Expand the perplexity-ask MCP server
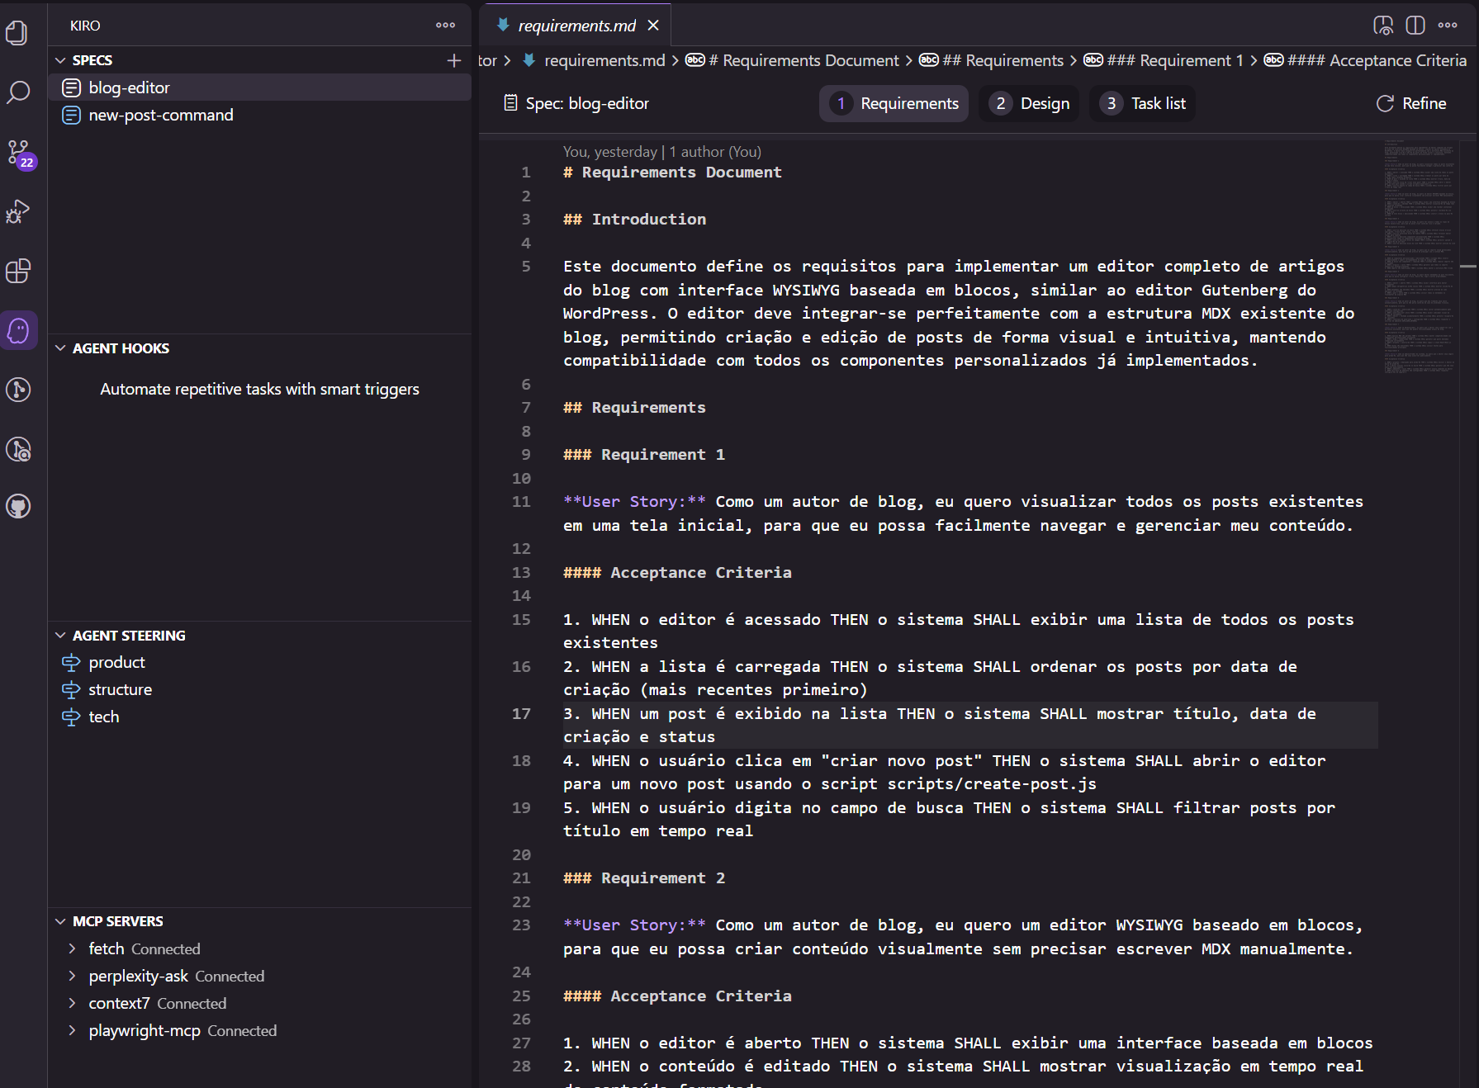The height and width of the screenshot is (1088, 1479). (72, 976)
